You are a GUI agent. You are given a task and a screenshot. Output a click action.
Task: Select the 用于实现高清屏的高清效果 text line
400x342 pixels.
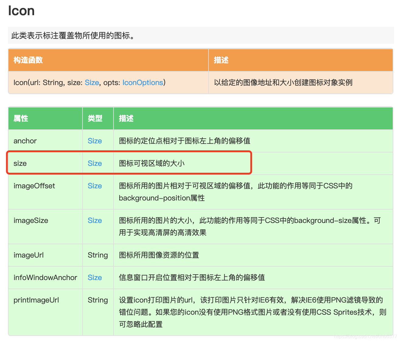pyautogui.click(x=163, y=233)
